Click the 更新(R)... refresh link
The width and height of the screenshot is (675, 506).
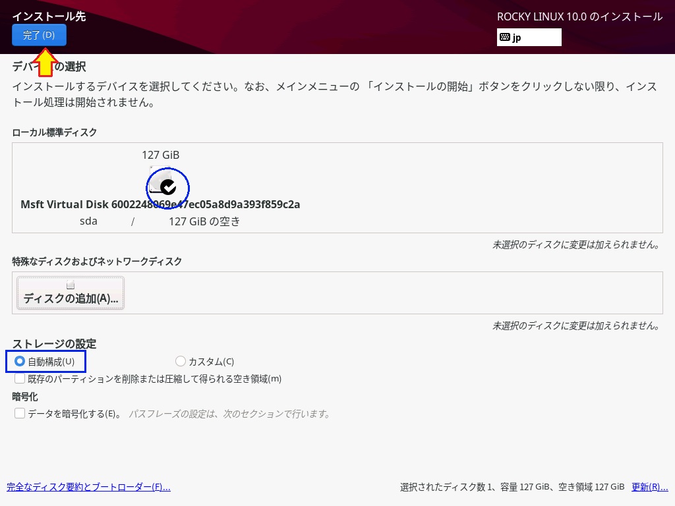click(x=649, y=487)
